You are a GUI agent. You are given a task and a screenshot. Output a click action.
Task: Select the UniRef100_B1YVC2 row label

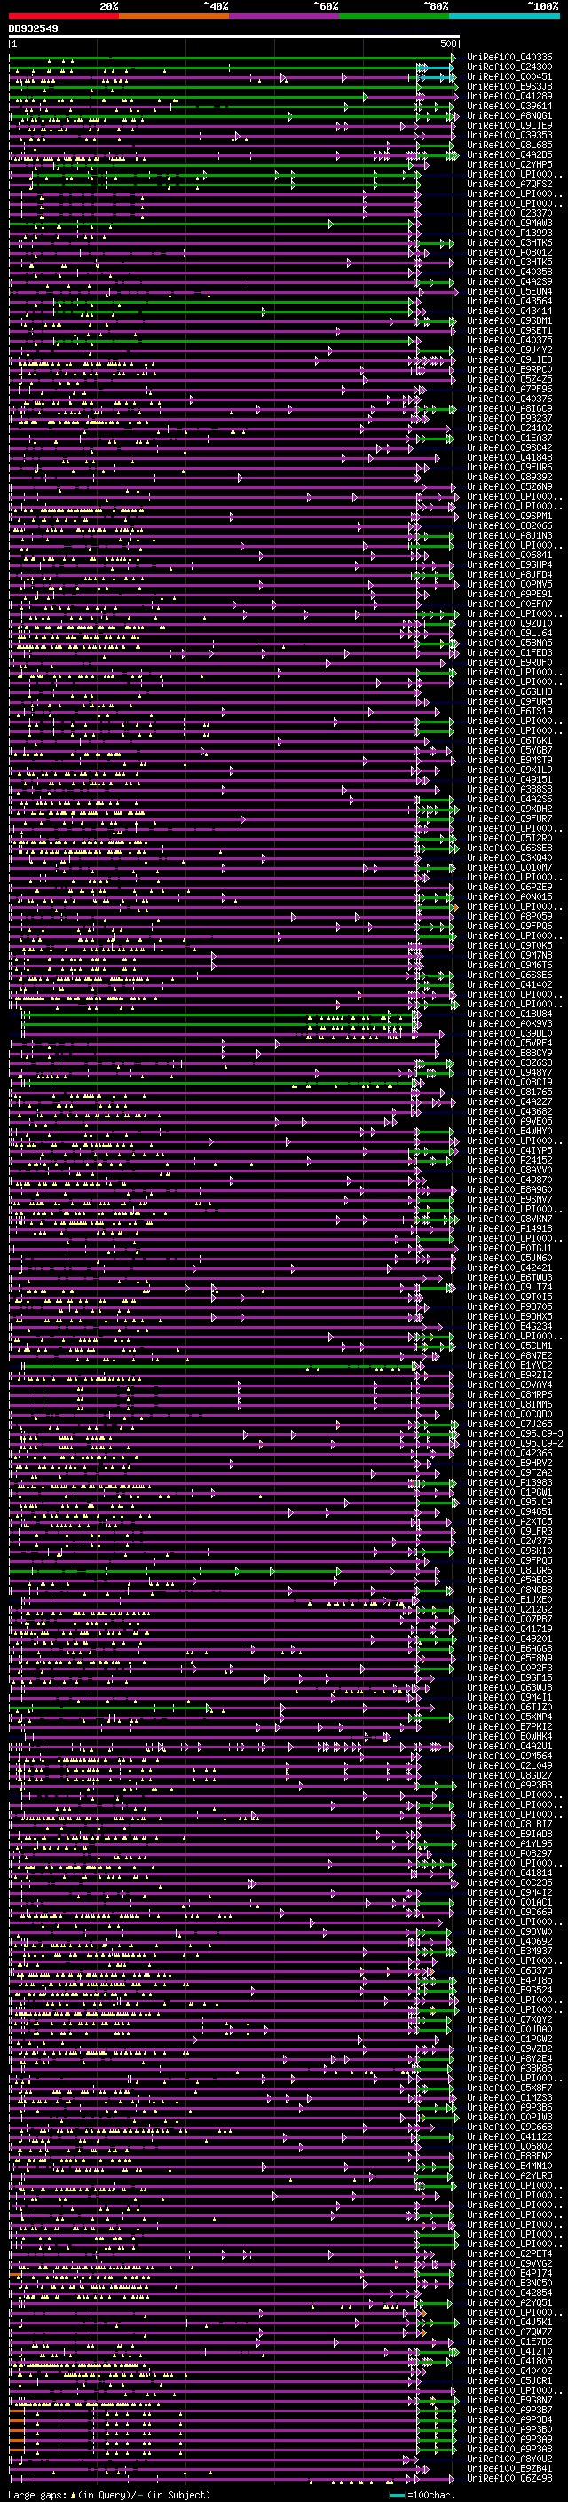(x=509, y=1365)
